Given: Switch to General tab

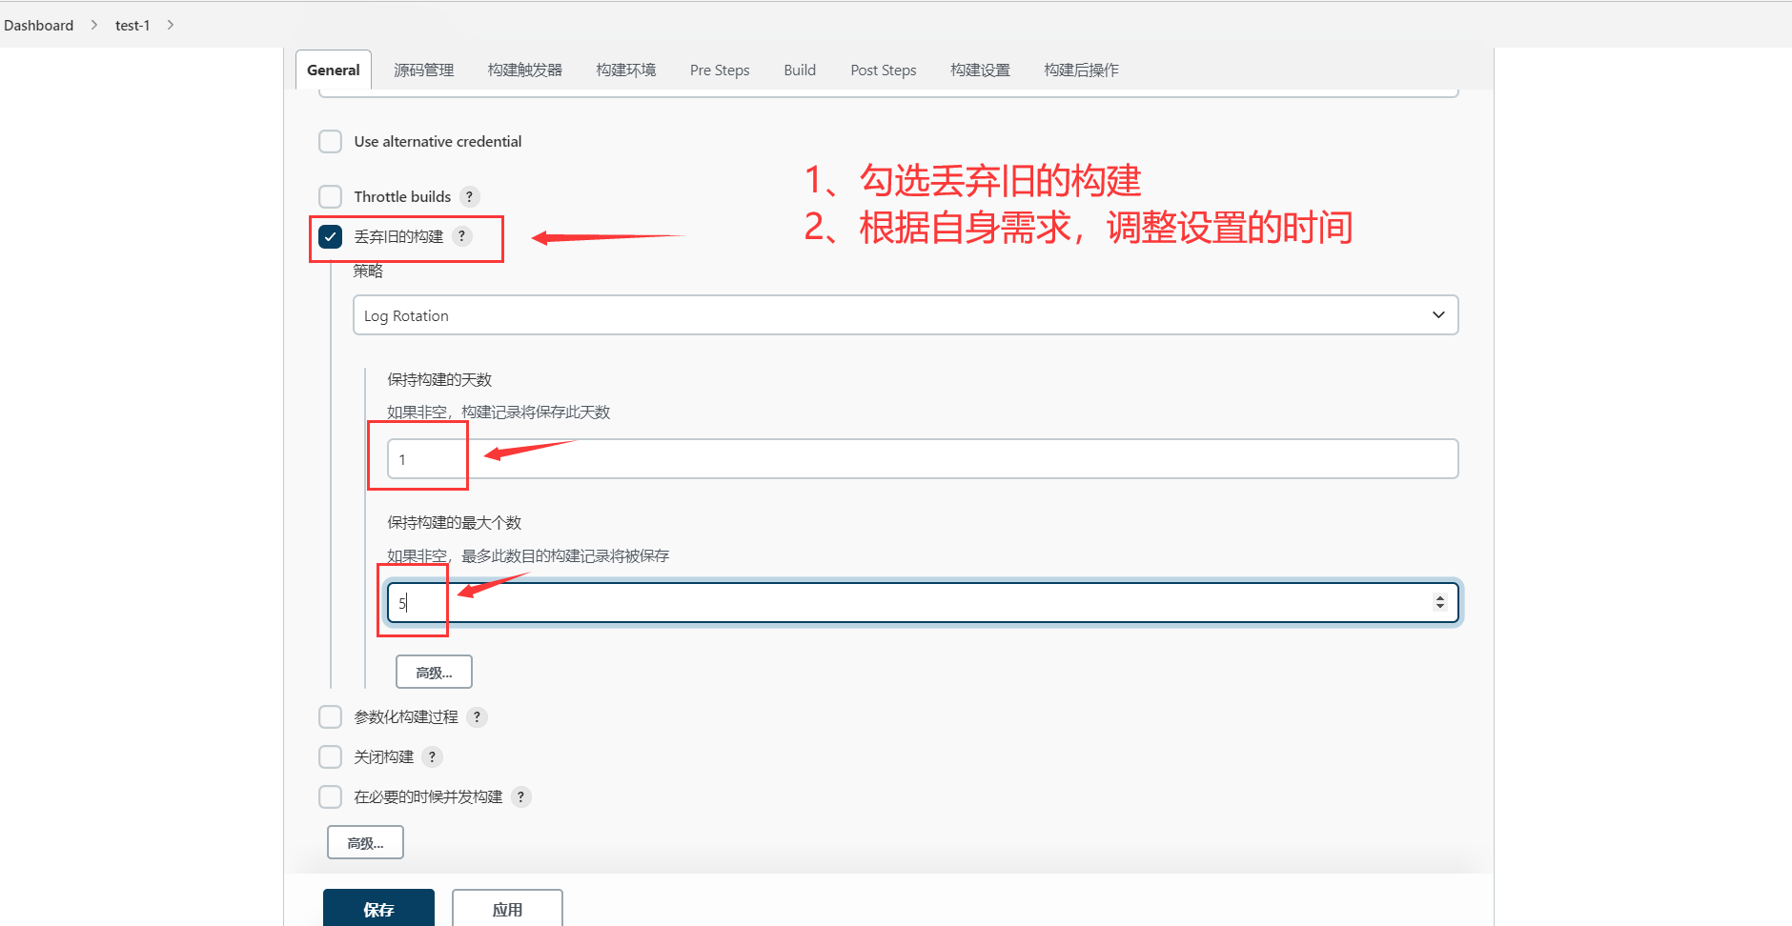Looking at the screenshot, I should pos(334,70).
